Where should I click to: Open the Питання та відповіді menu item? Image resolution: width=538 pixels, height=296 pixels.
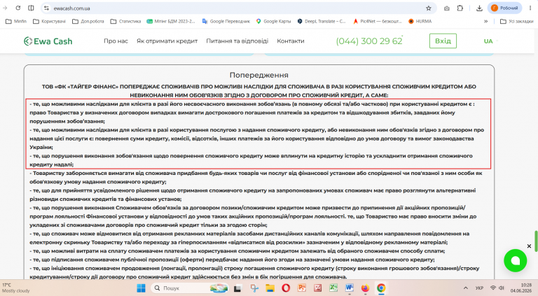pos(237,41)
